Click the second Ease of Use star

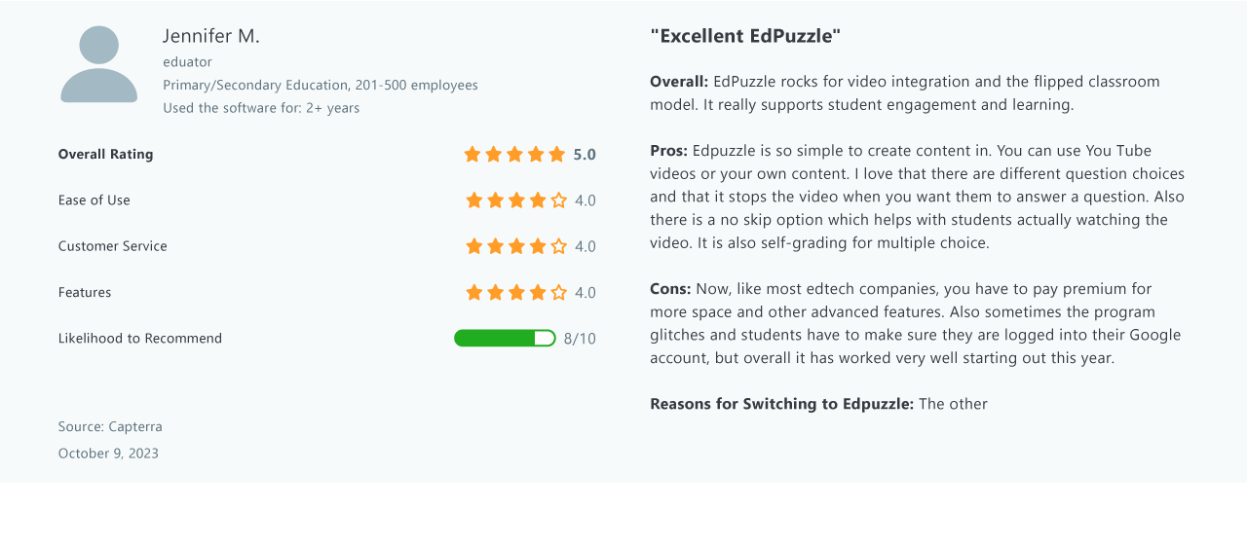[496, 200]
